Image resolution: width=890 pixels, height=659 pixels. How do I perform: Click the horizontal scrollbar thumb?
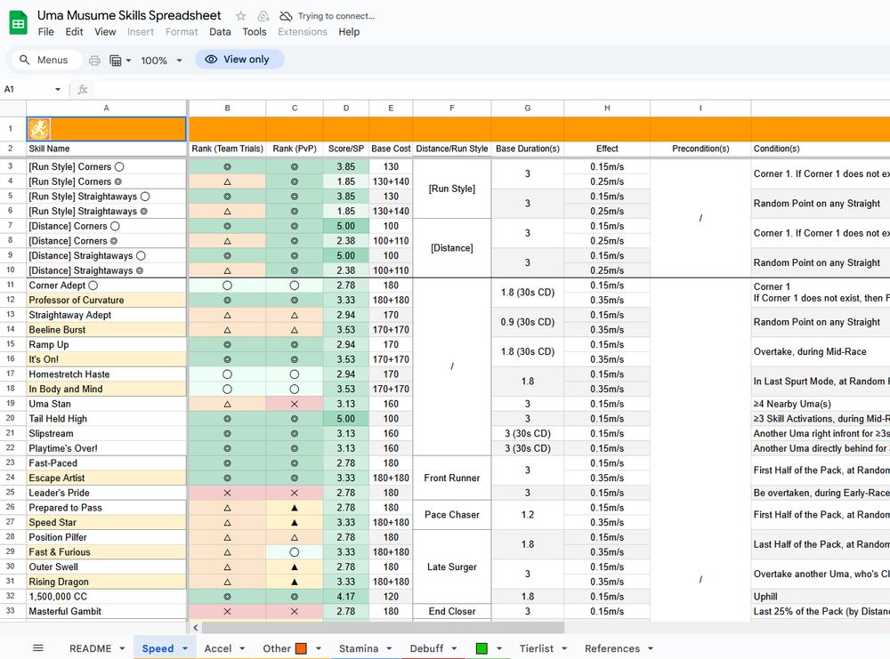click(x=383, y=627)
